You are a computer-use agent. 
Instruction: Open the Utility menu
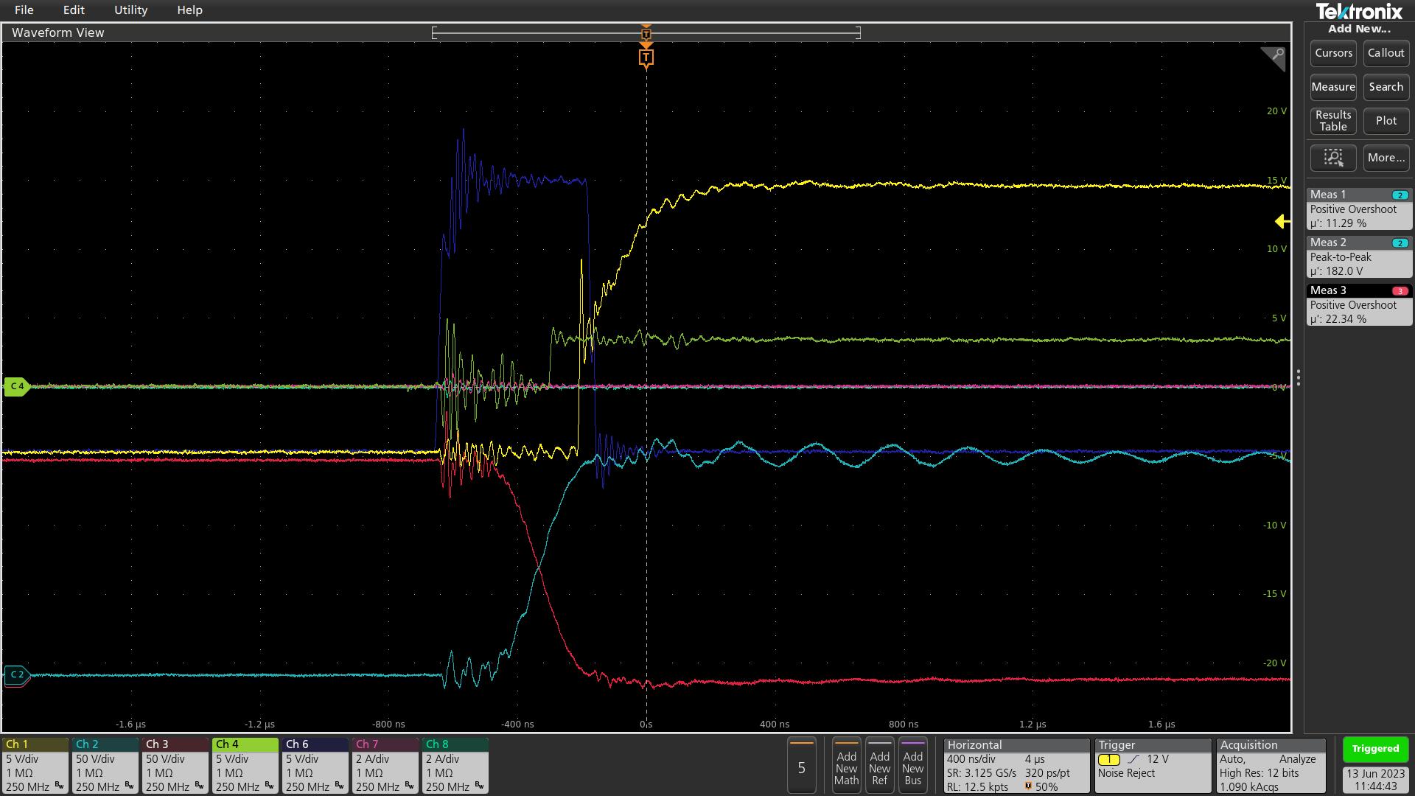click(130, 10)
